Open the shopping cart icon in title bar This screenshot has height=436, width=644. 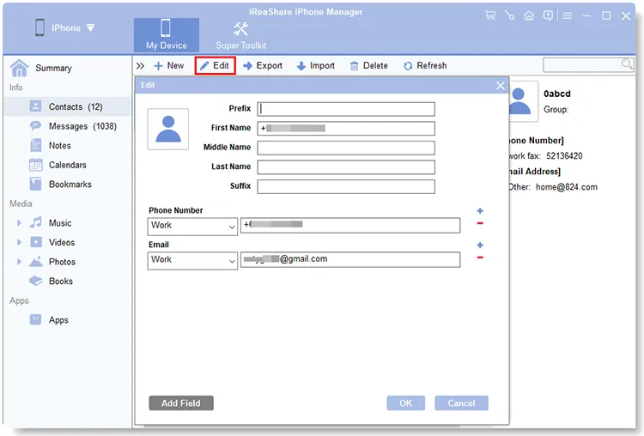pos(490,16)
